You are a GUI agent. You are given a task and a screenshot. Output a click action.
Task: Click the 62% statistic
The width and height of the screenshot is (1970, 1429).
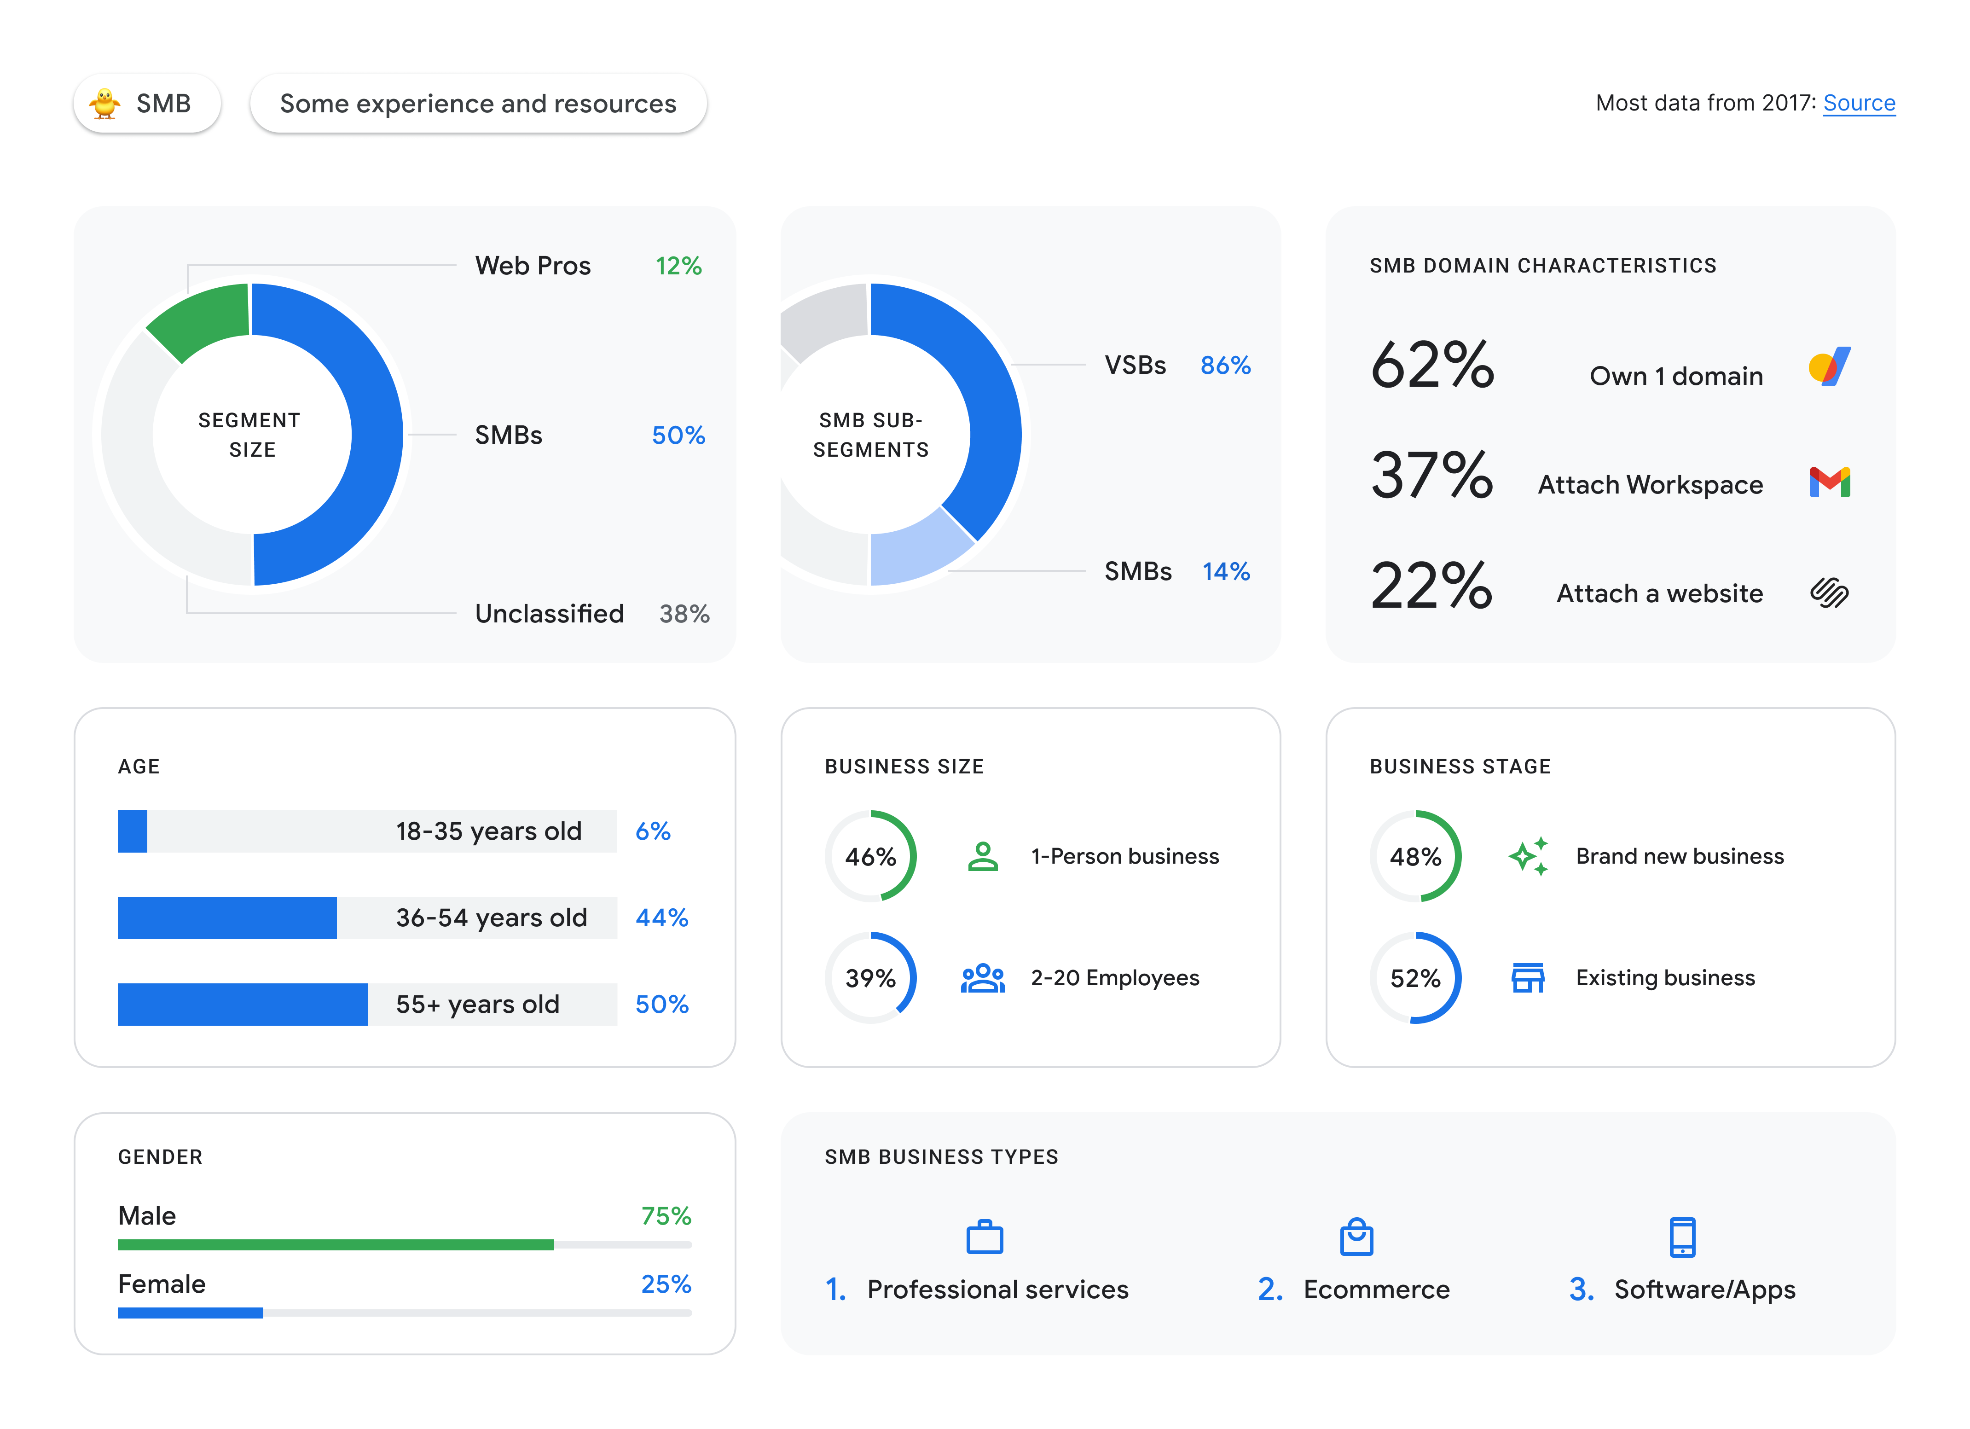(x=1432, y=365)
